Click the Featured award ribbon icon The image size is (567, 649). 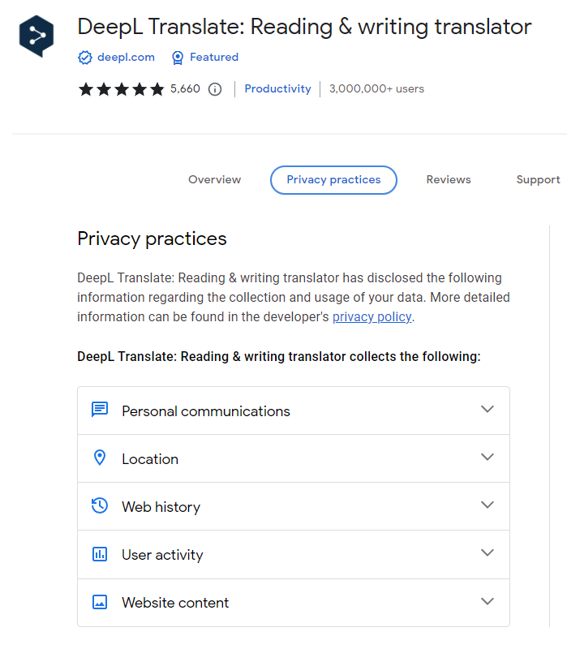(178, 58)
